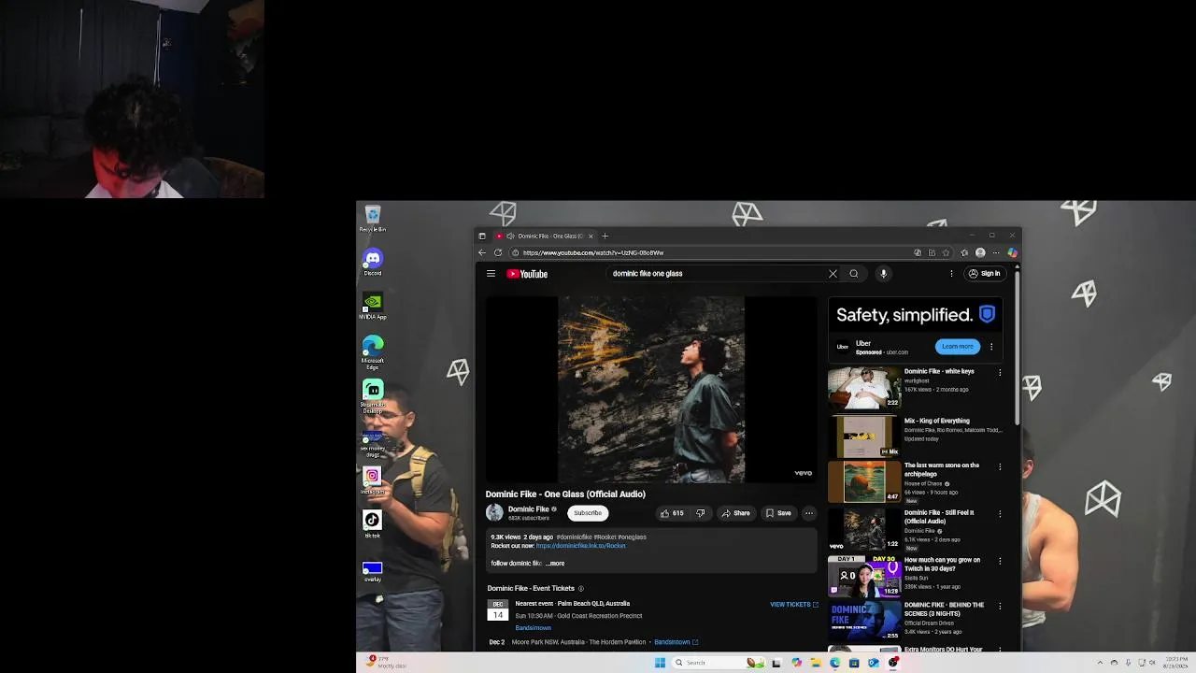
Task: Open TikTok desktop shortcut
Action: (373, 525)
